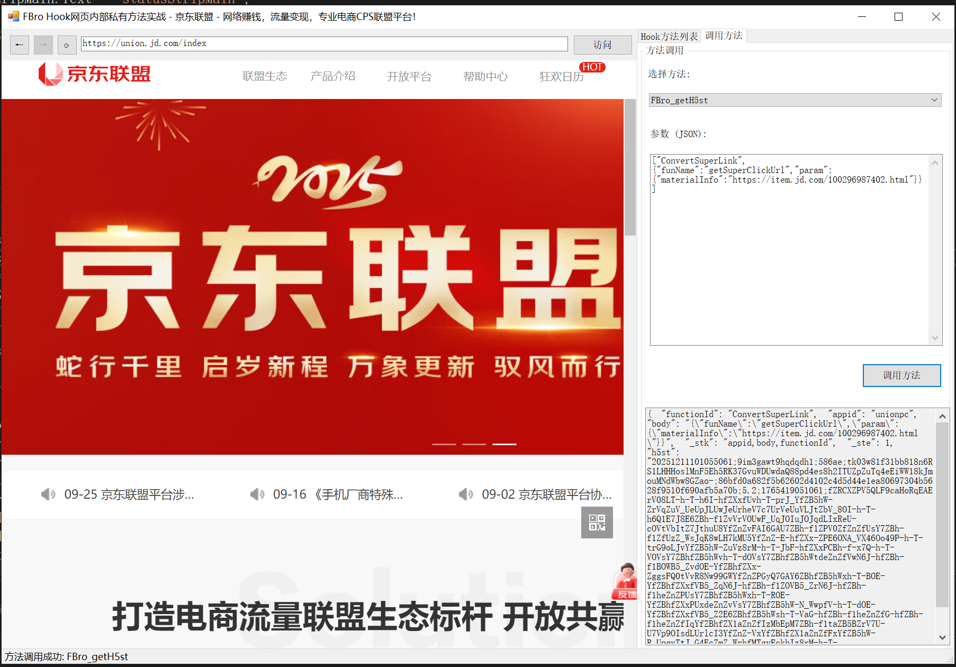Click speaker icon beside 09-02 announcement
This screenshot has width=956, height=667.
[466, 494]
